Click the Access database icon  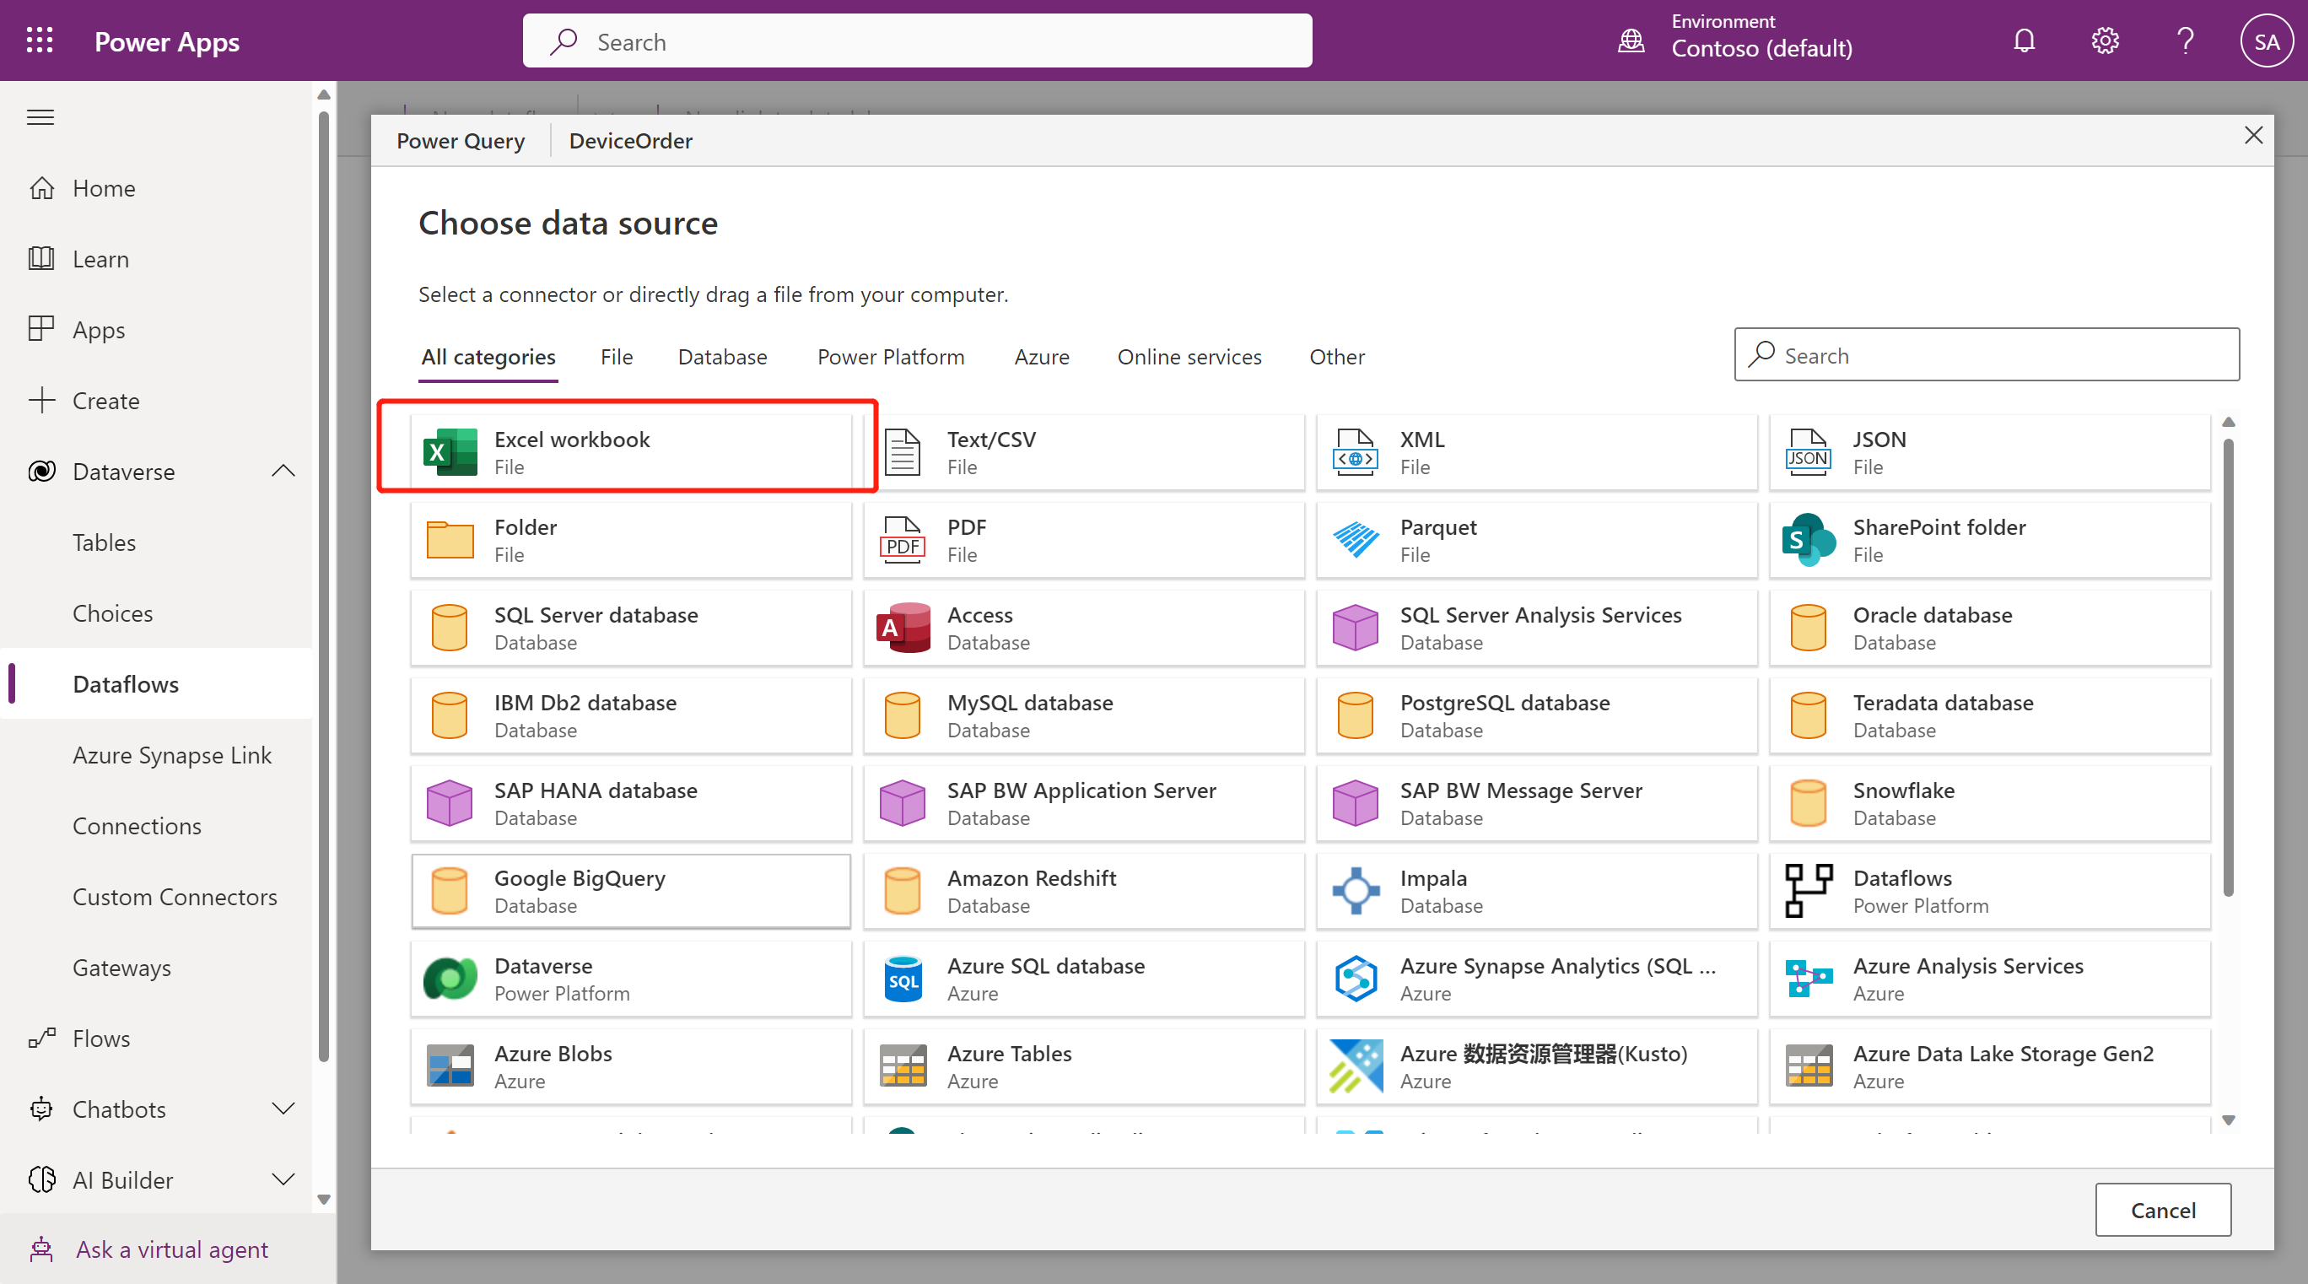903,627
